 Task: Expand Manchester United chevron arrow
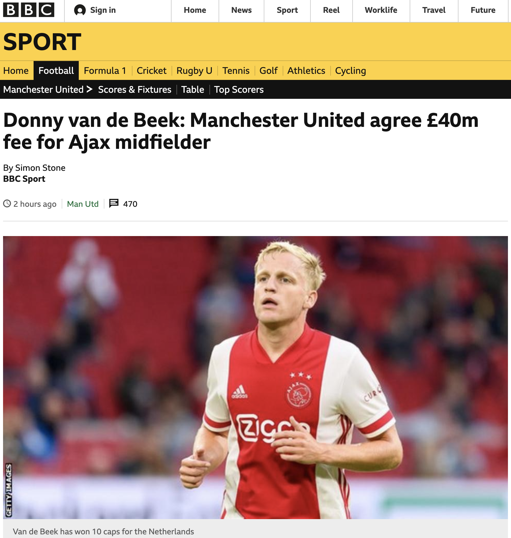[x=89, y=89]
